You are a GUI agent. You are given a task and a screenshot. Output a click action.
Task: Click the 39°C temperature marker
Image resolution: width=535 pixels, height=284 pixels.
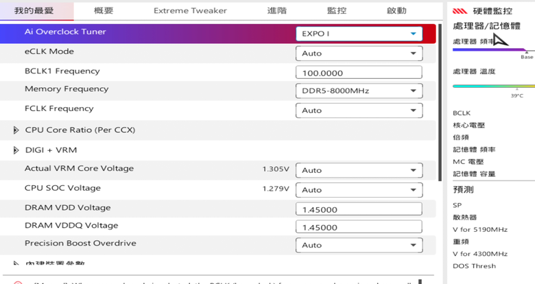tap(517, 96)
